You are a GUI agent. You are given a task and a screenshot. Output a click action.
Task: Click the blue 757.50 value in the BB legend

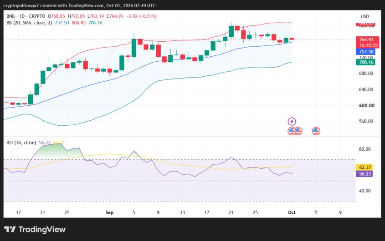(x=62, y=23)
